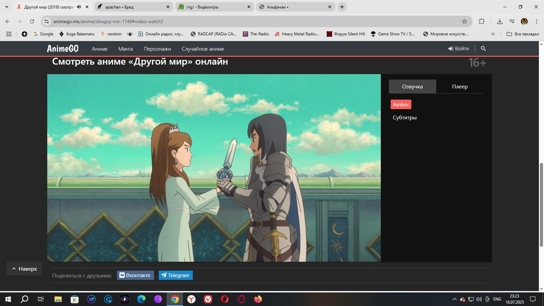The image size is (544, 306).
Task: Open File Explorer from the taskbar
Action: (x=58, y=299)
